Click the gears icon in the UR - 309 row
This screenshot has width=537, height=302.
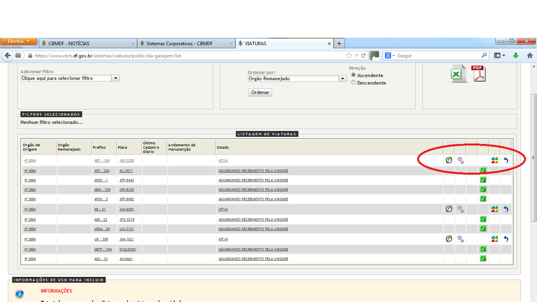pyautogui.click(x=460, y=239)
